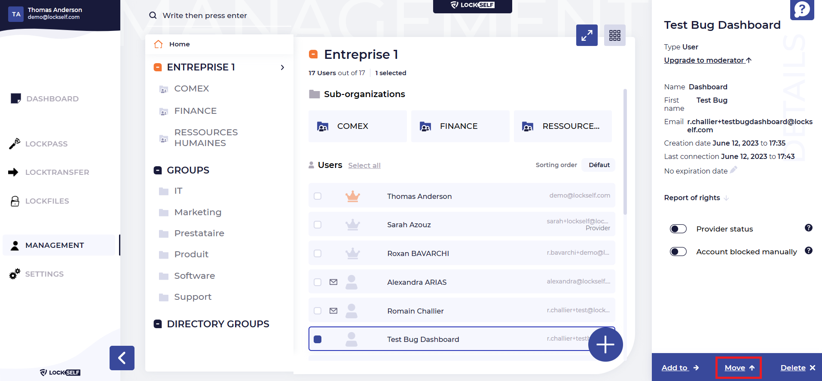This screenshot has height=381, width=822.
Task: Click the LockTransfer arrow icon
Action: pos(13,172)
